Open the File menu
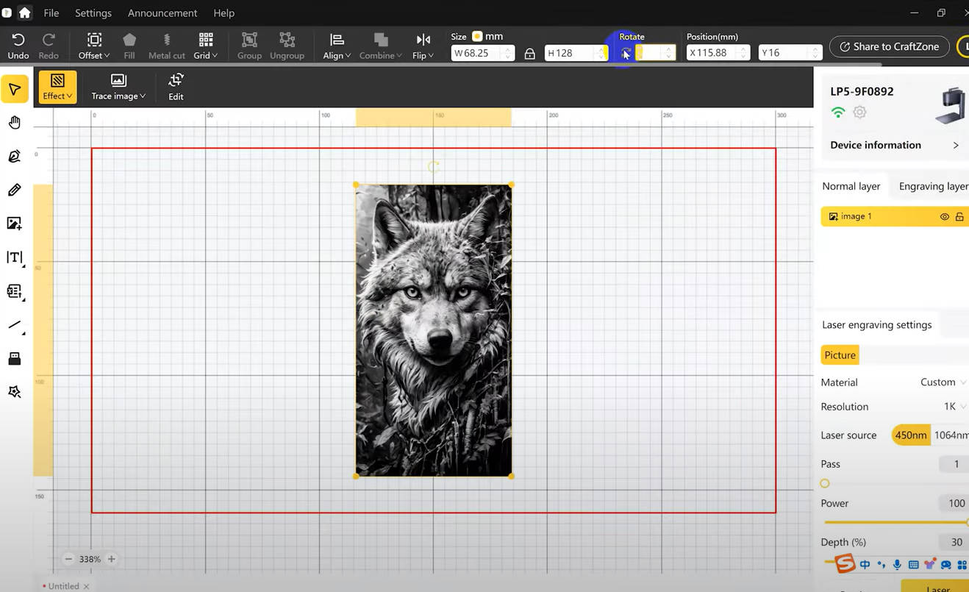Viewport: 969px width, 592px height. 51,13
